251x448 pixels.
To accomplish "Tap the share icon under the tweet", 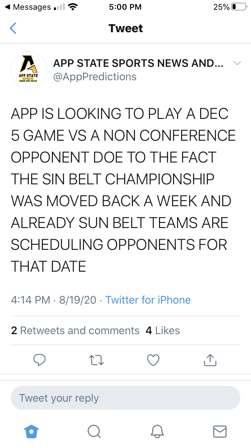I will click(x=210, y=360).
